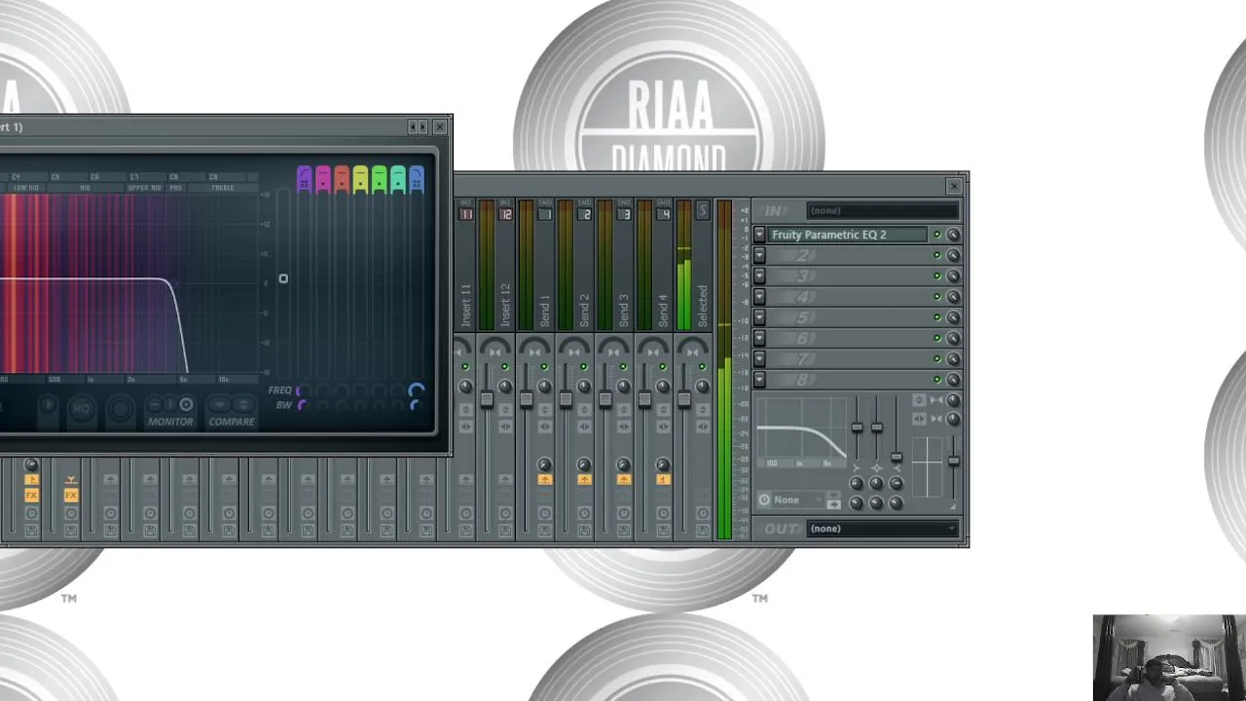This screenshot has height=701, width=1246.
Task: Click the left COMPARE button
Action: [x=220, y=404]
